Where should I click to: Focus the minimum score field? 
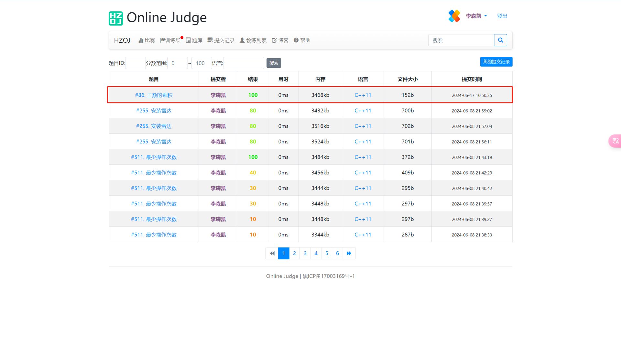178,63
